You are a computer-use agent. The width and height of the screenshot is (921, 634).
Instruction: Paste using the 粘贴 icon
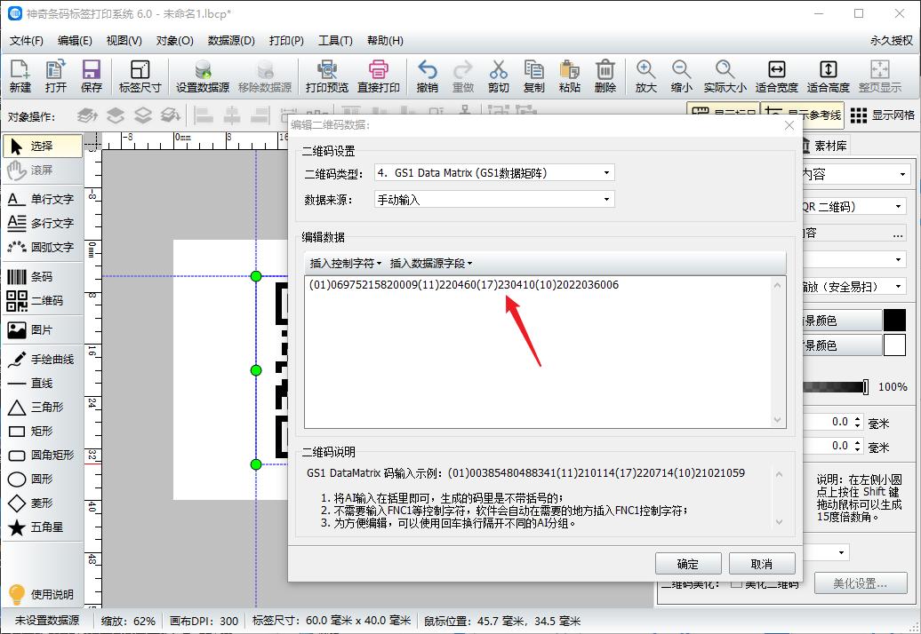pyautogui.click(x=569, y=76)
